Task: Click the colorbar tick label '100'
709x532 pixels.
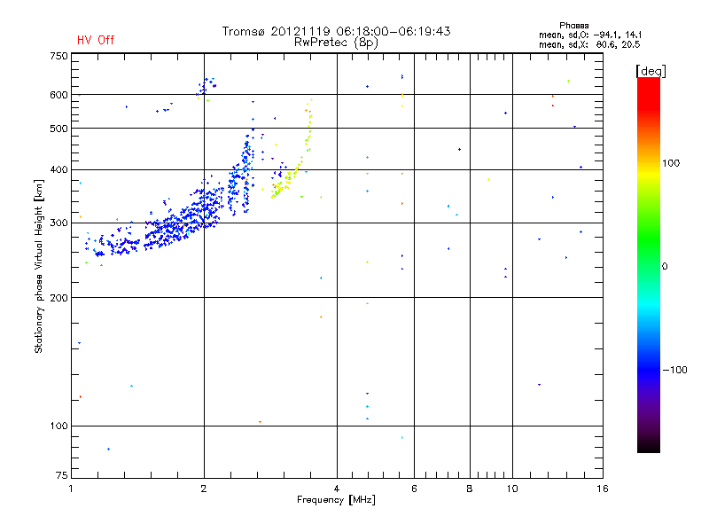Action: coord(671,163)
